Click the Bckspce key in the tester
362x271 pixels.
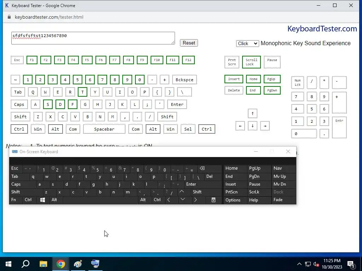point(185,80)
